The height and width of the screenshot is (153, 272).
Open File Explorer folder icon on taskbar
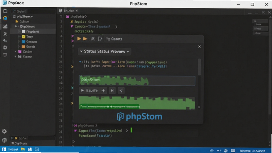point(23,149)
